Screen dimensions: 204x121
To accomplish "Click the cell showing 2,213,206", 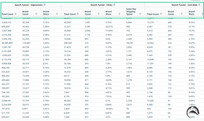I will click(x=6, y=35).
